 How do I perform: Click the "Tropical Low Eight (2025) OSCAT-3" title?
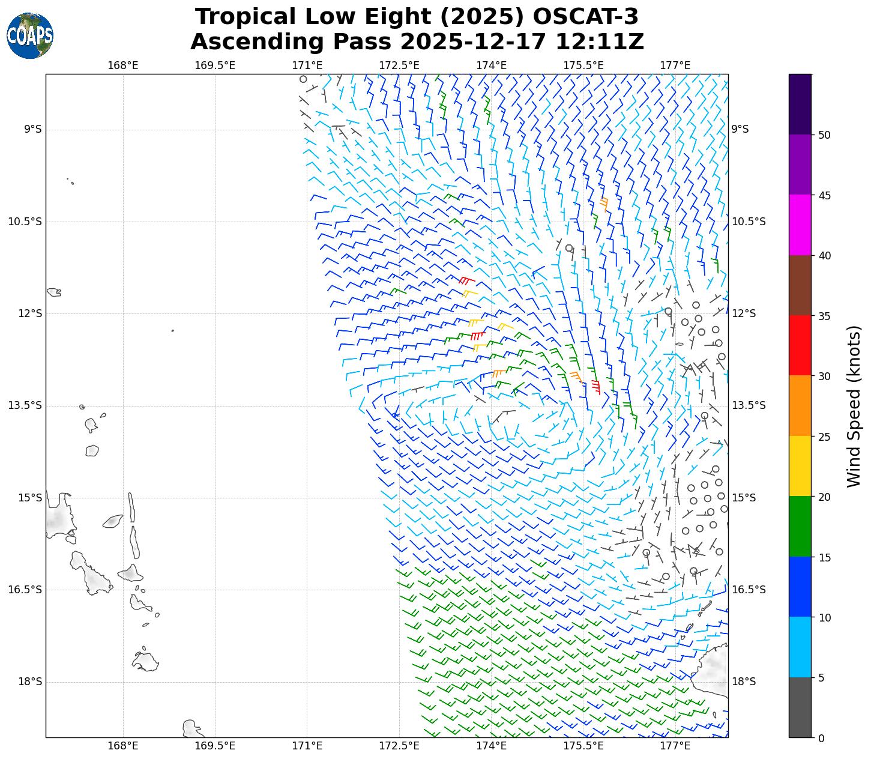pyautogui.click(x=417, y=17)
